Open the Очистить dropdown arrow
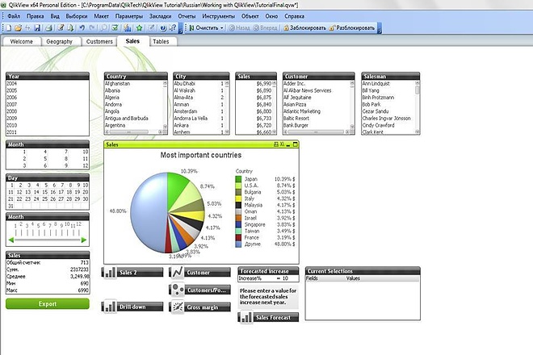 (221, 28)
